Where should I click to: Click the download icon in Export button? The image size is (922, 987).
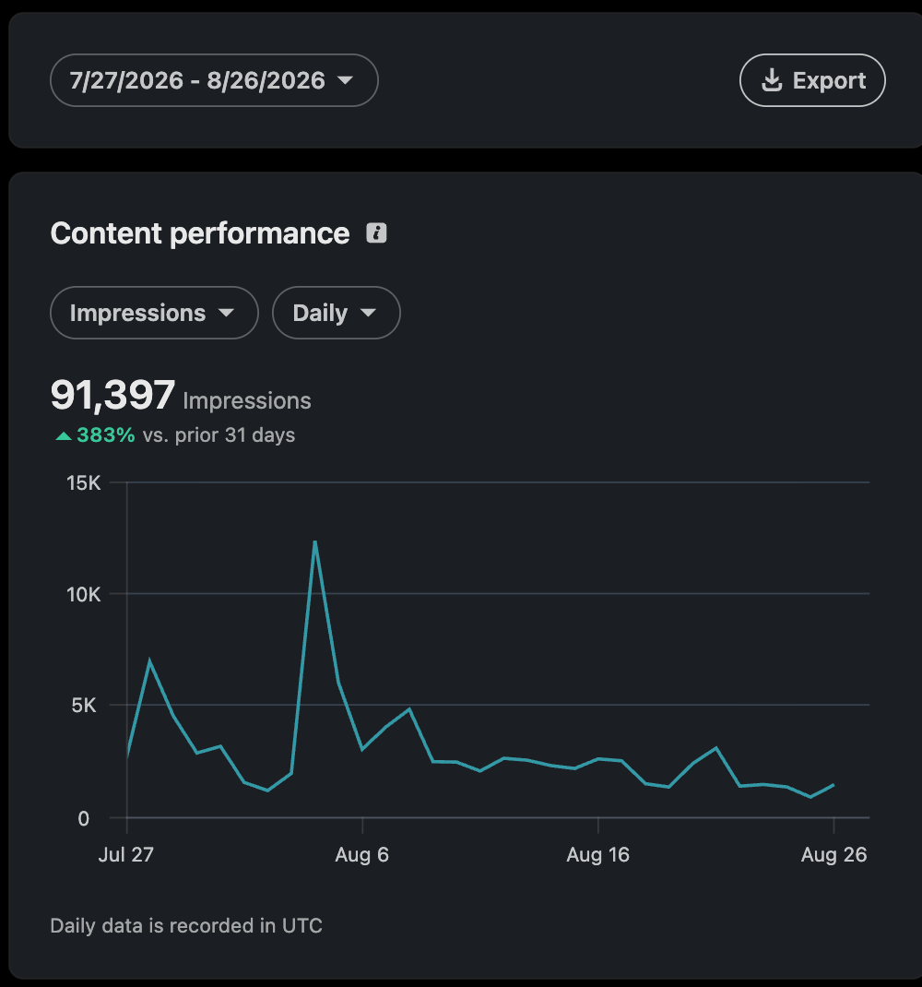click(772, 80)
